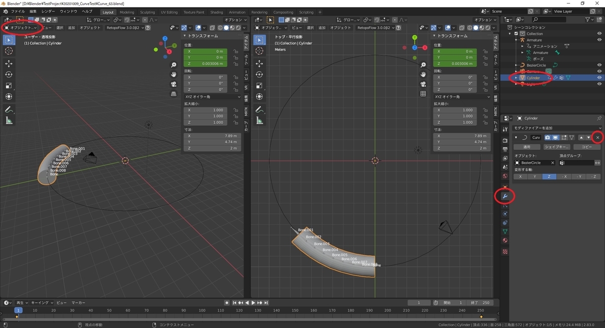Open the Object mode dropdown
This screenshot has width=605, height=328.
[21, 28]
